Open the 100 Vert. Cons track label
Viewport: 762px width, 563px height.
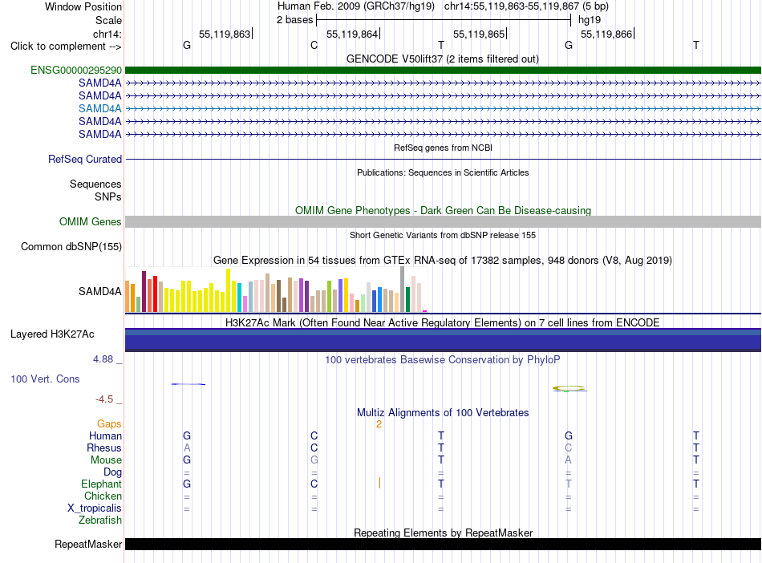pos(45,379)
